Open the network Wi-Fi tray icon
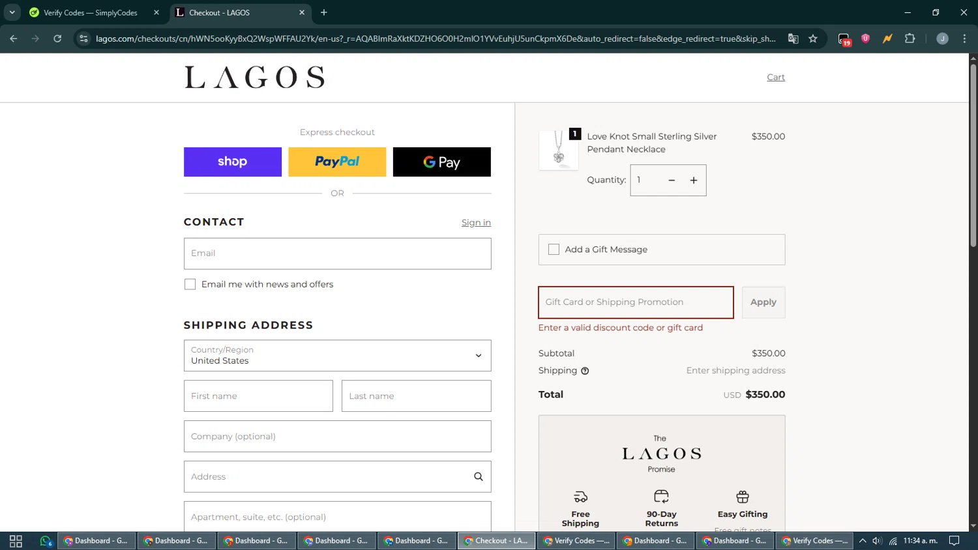978x550 pixels. tap(893, 541)
